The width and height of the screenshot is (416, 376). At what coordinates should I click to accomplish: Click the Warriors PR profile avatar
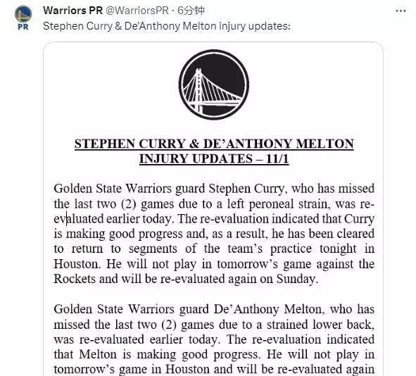click(x=23, y=14)
